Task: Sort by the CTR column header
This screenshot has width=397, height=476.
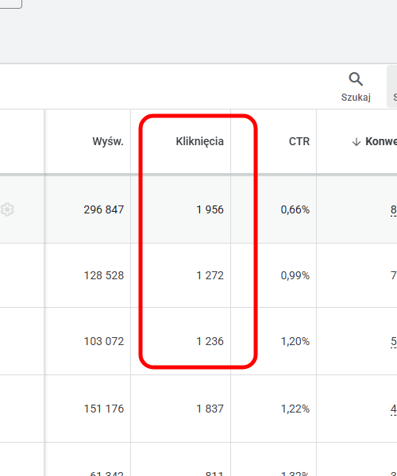Action: point(299,141)
